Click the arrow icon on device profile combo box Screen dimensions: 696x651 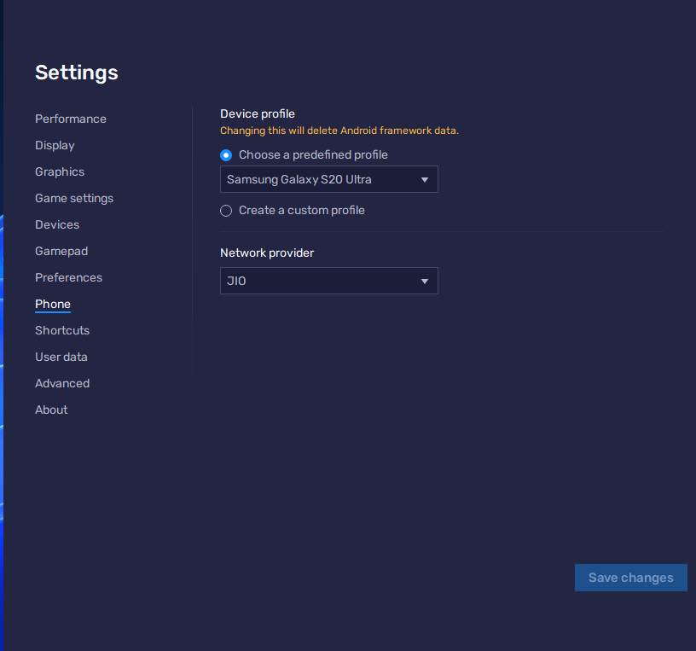tap(425, 180)
